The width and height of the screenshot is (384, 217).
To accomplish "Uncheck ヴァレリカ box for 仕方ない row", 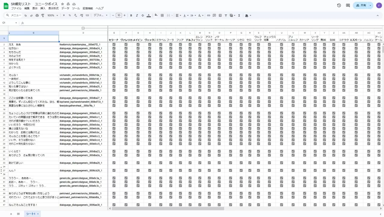I will [x=126, y=48].
